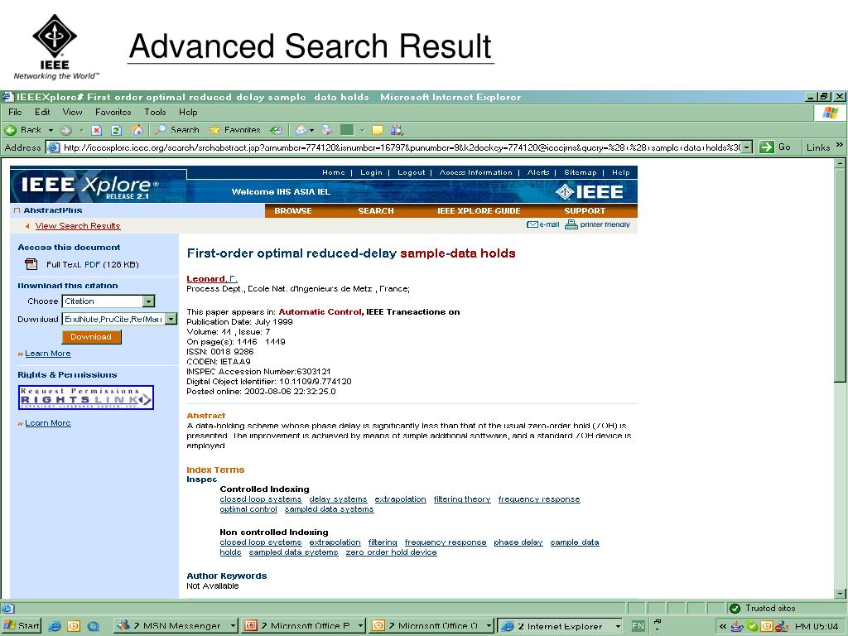Click the green Go arrow button
Screen dimensions: 848x636
[x=766, y=147]
